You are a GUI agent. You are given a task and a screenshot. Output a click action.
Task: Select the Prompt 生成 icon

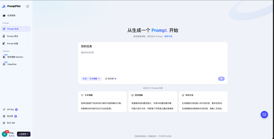point(4,29)
